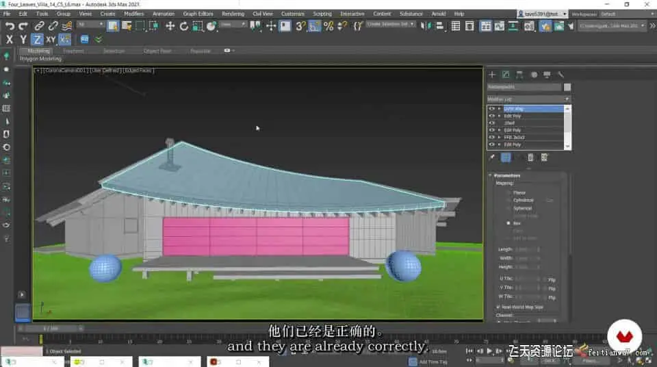657x367 pixels.
Task: Open the Workspaces Default dropdown
Action: tap(626, 14)
